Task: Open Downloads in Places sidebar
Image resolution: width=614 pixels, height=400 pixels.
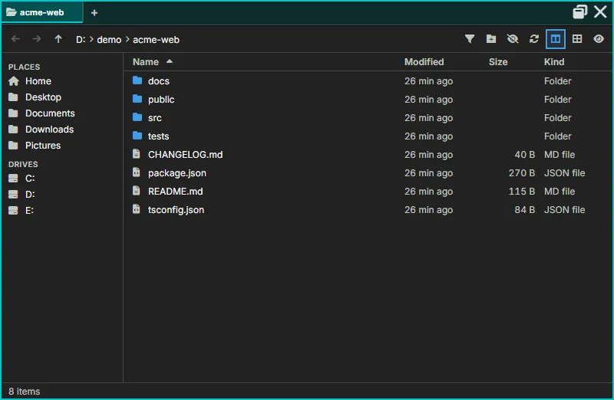Action: coord(49,130)
